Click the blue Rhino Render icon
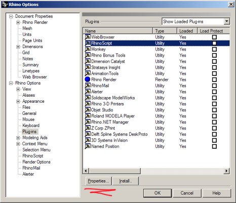This screenshot has height=203, width=236. 88,79
